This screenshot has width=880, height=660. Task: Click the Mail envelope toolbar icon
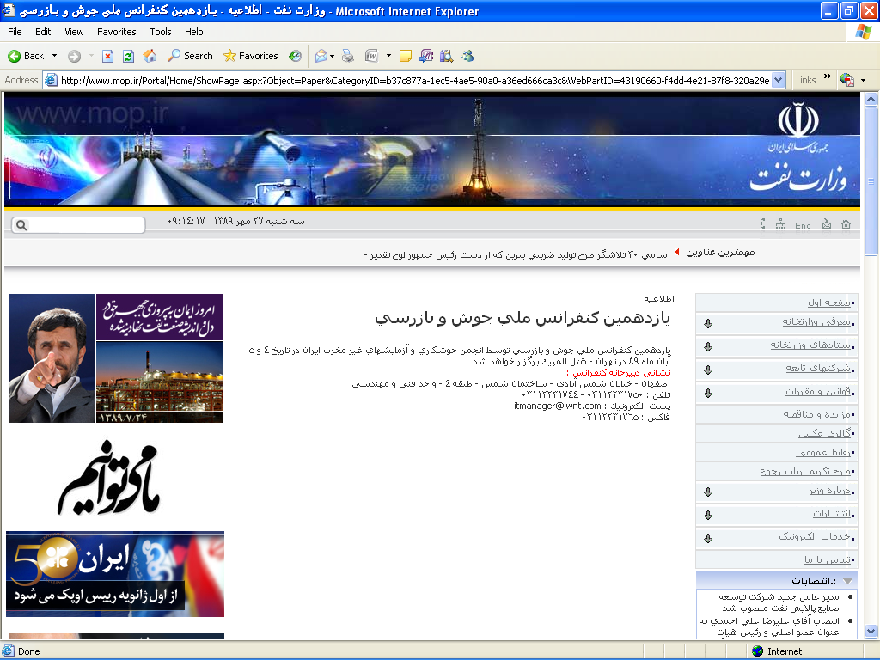point(321,56)
